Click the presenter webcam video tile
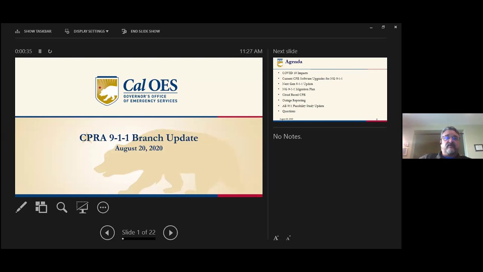Screen dimensions: 483x272 point(443,136)
